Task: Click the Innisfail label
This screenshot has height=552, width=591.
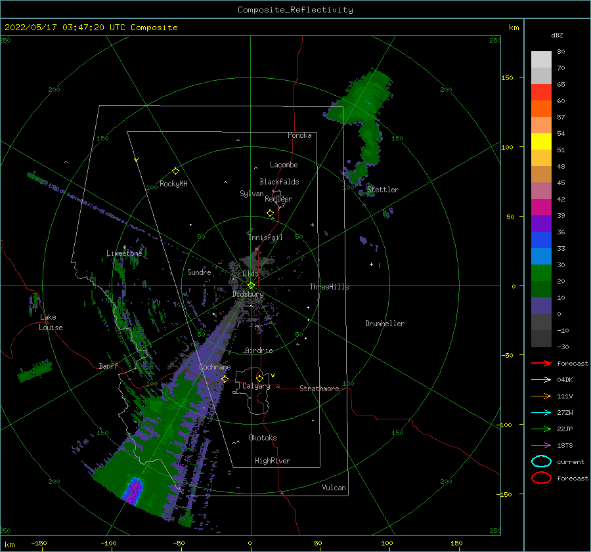Action: pyautogui.click(x=265, y=238)
